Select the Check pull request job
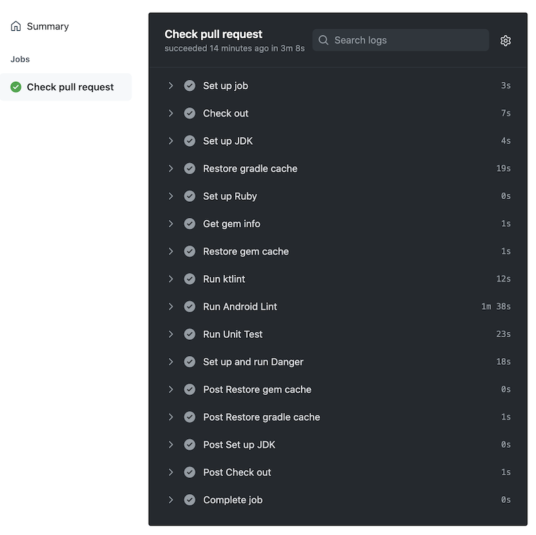 click(x=70, y=87)
